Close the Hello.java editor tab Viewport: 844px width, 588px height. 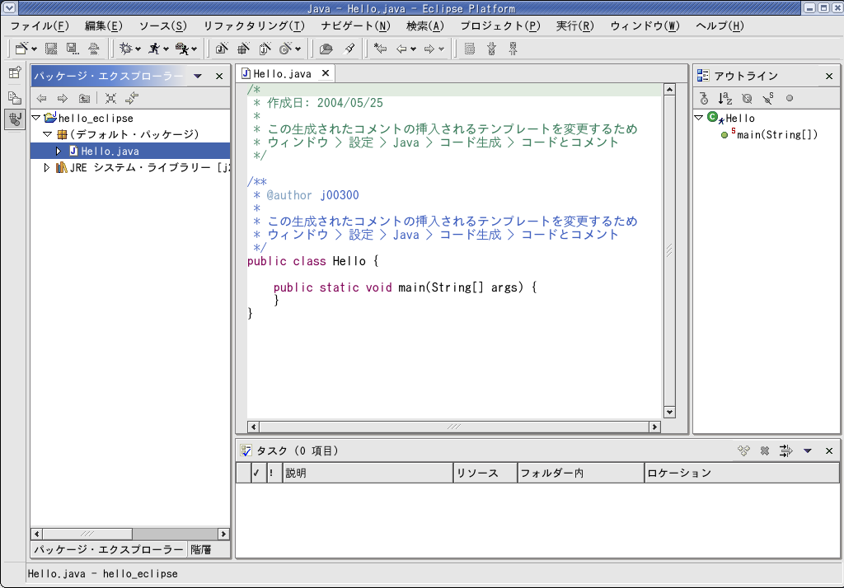325,73
